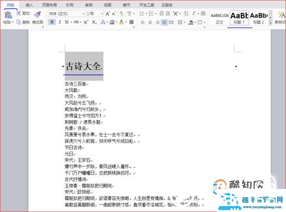Toggle justify alignment
Image resolution: width=286 pixels, height=212 pixels.
(x=164, y=23)
